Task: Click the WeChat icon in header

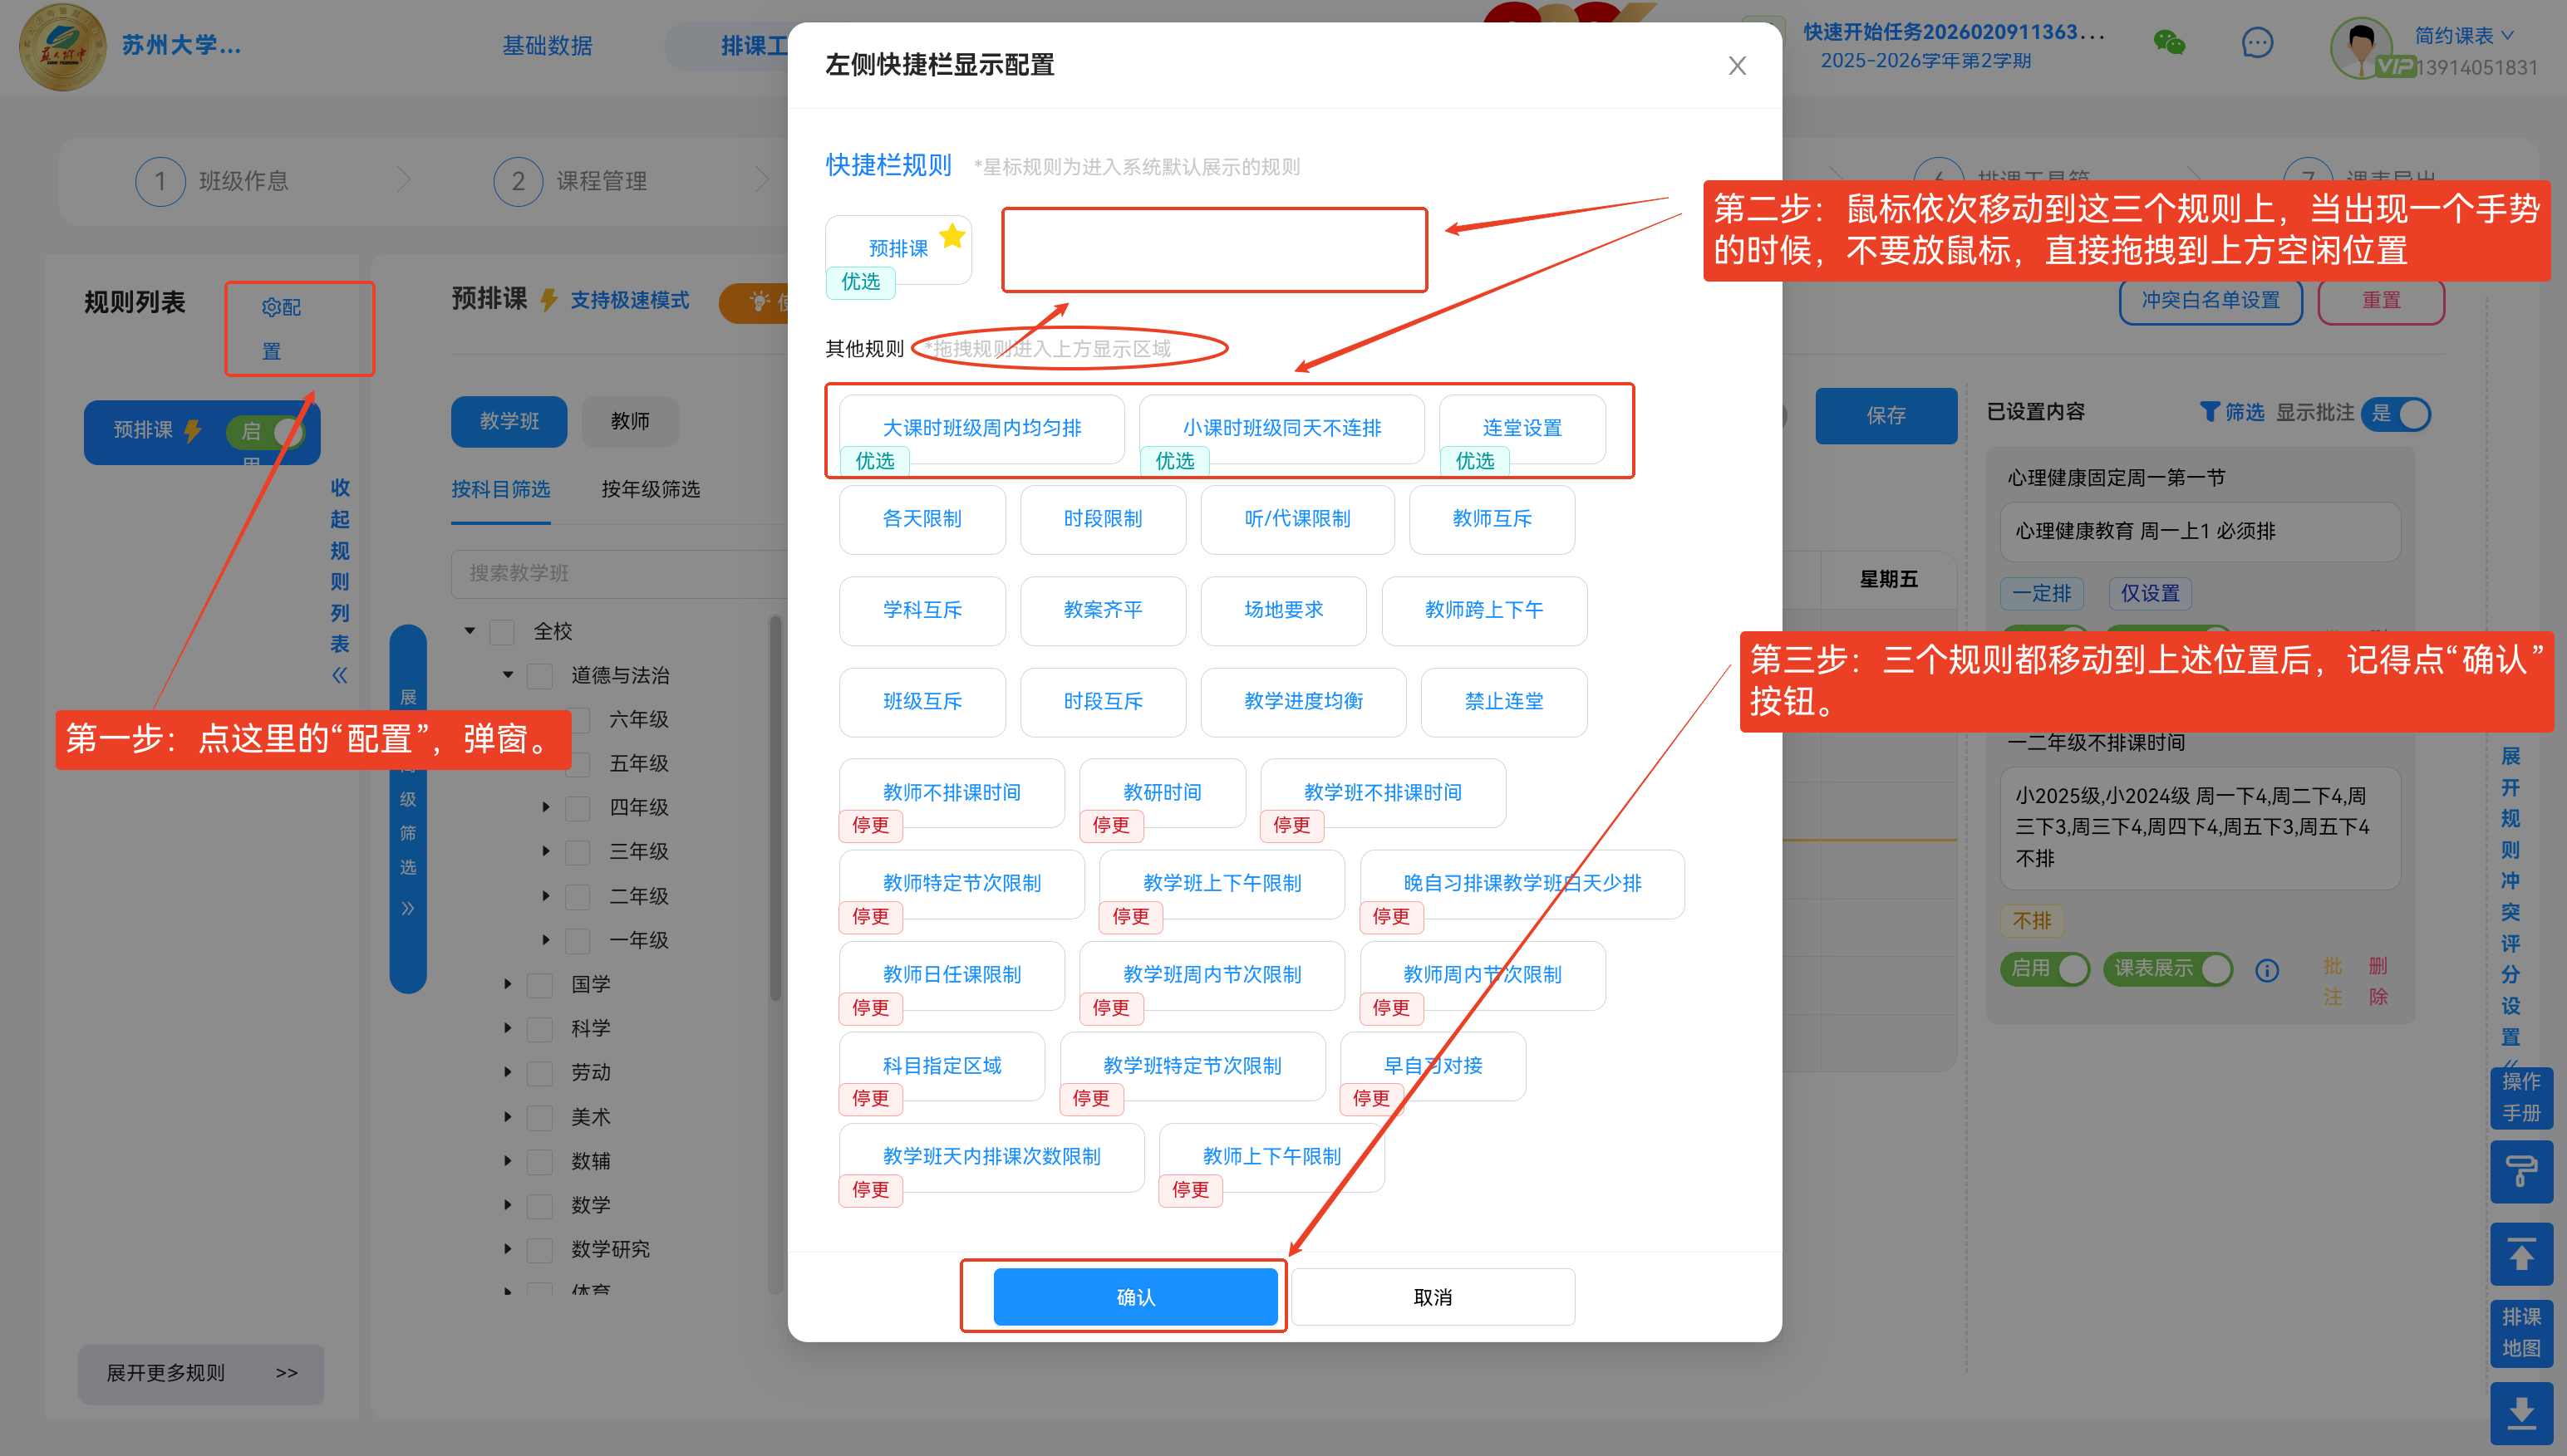Action: pyautogui.click(x=2169, y=43)
